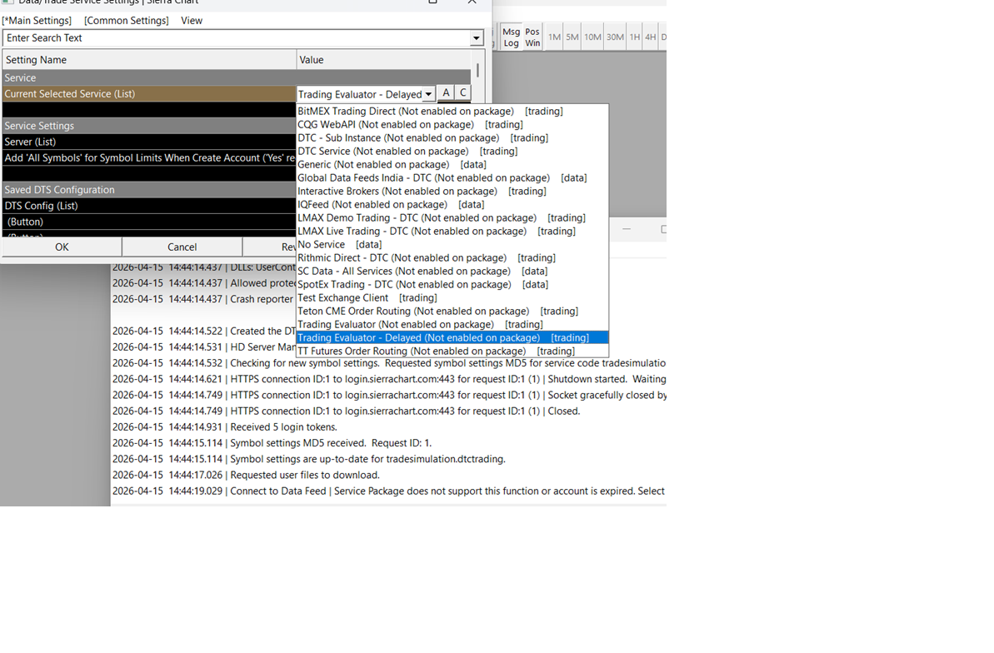Screen dimensions: 994x653
Task: Minimize the message log window
Action: point(627,229)
